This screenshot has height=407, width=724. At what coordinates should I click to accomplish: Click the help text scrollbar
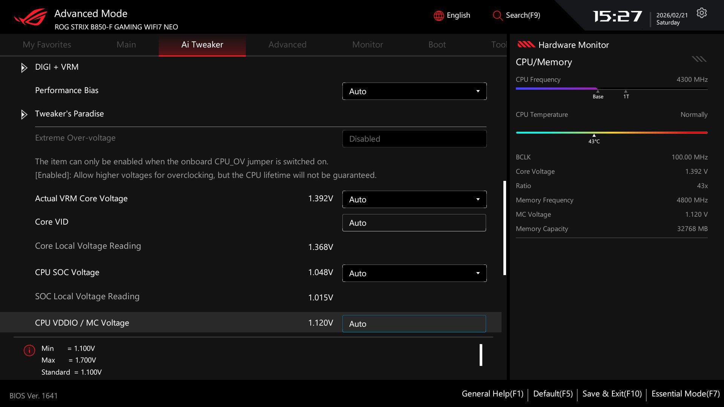tap(481, 355)
